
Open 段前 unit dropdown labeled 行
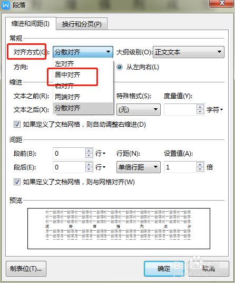pyautogui.click(x=100, y=154)
